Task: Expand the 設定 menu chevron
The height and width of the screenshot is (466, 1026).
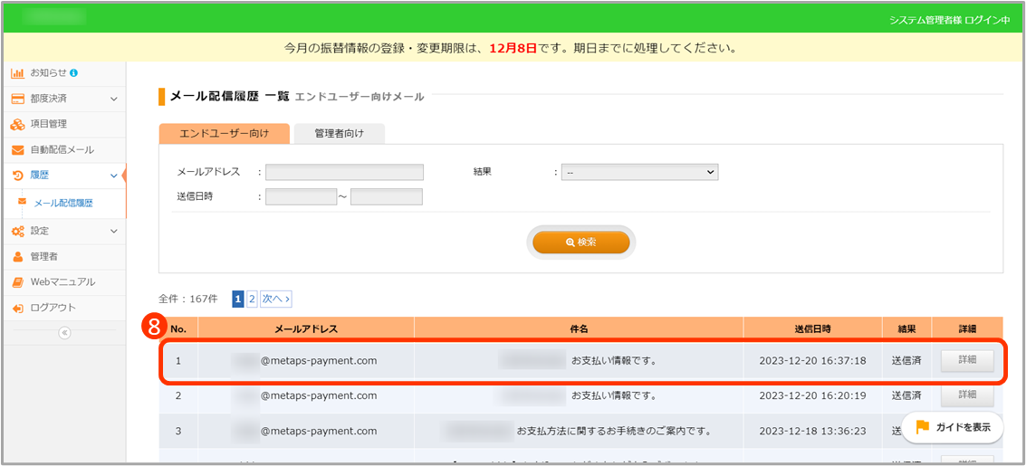Action: tap(114, 232)
